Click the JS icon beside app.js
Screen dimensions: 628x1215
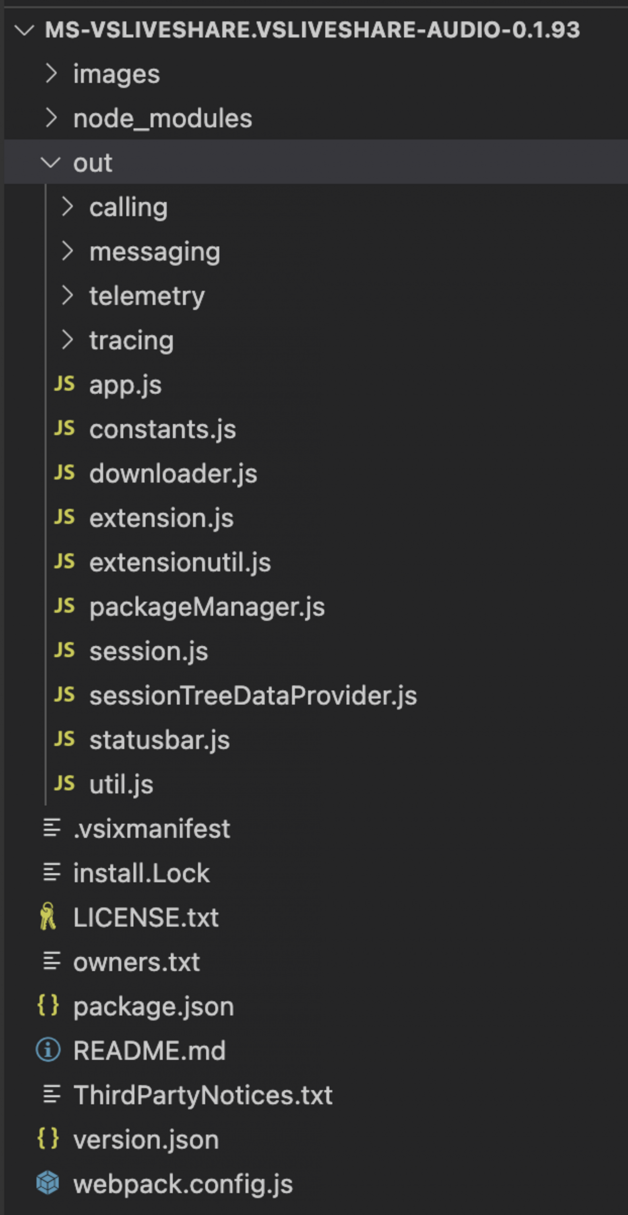[64, 384]
